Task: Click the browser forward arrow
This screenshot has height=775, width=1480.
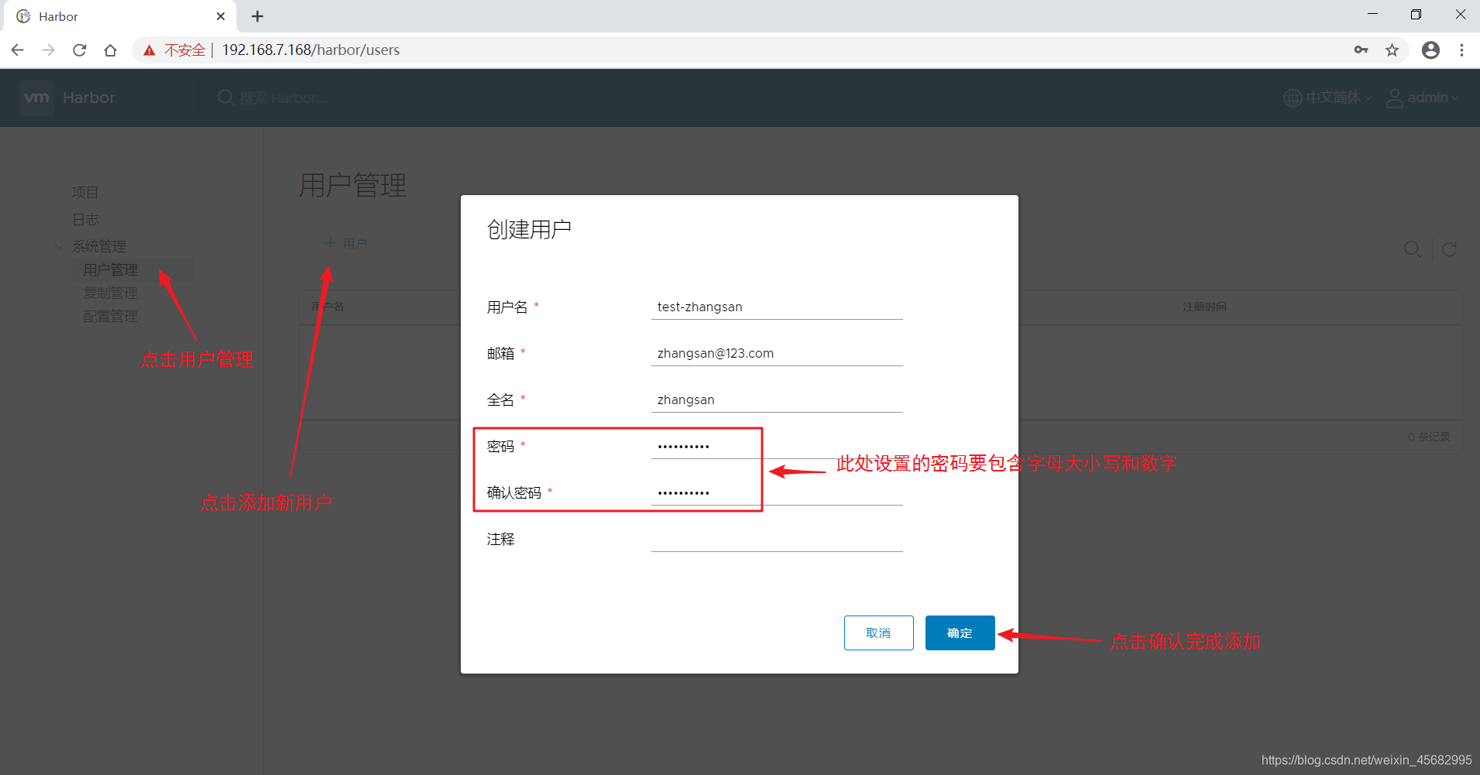Action: point(49,50)
